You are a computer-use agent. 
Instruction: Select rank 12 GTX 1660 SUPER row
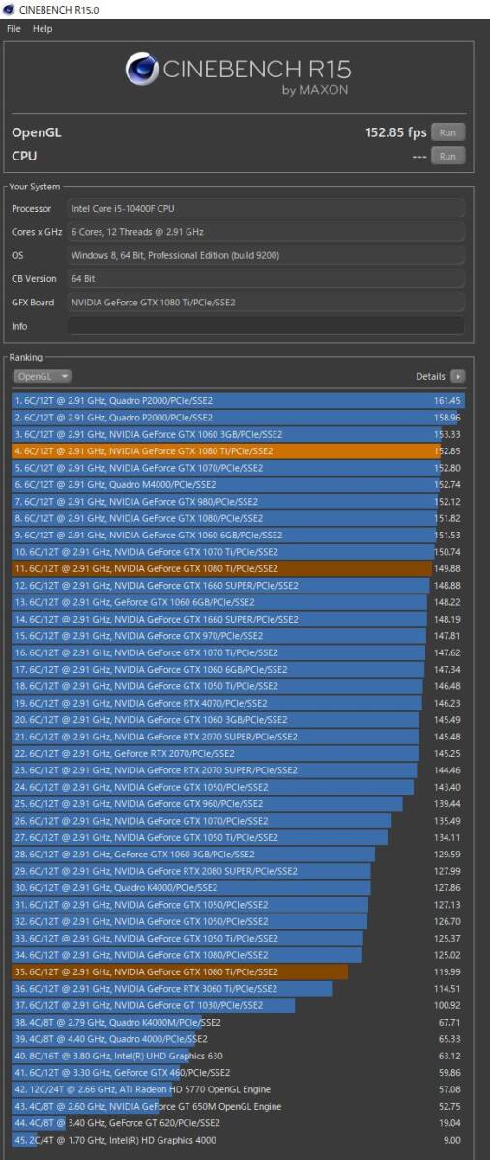(x=239, y=586)
